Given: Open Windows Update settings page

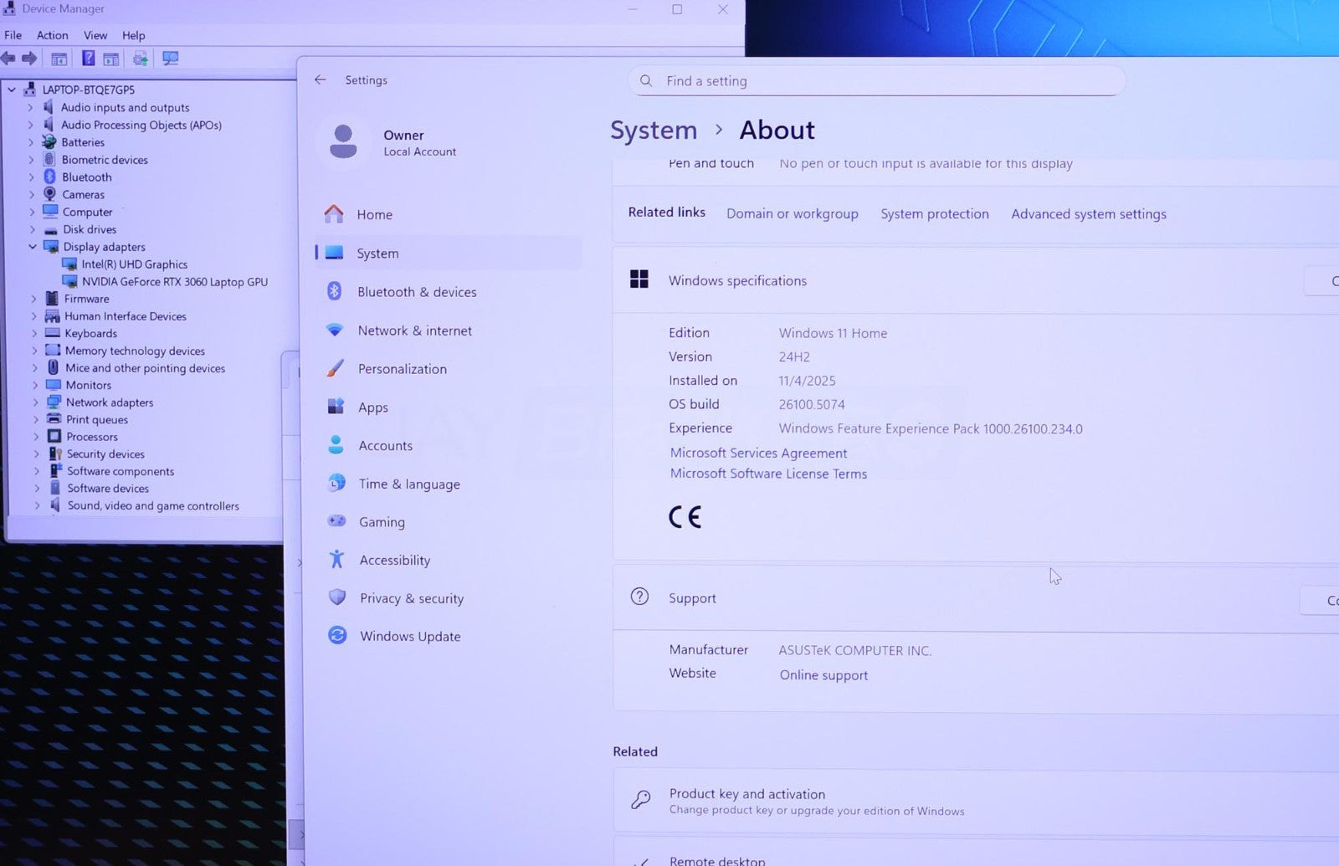Looking at the screenshot, I should (x=409, y=636).
